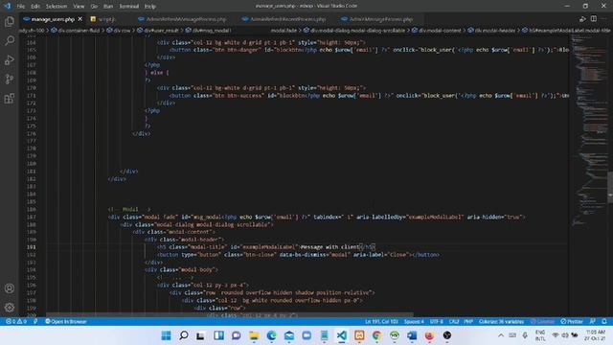Screen dimensions: 613x345
Task: Open the Selection menu
Action: pos(57,7)
